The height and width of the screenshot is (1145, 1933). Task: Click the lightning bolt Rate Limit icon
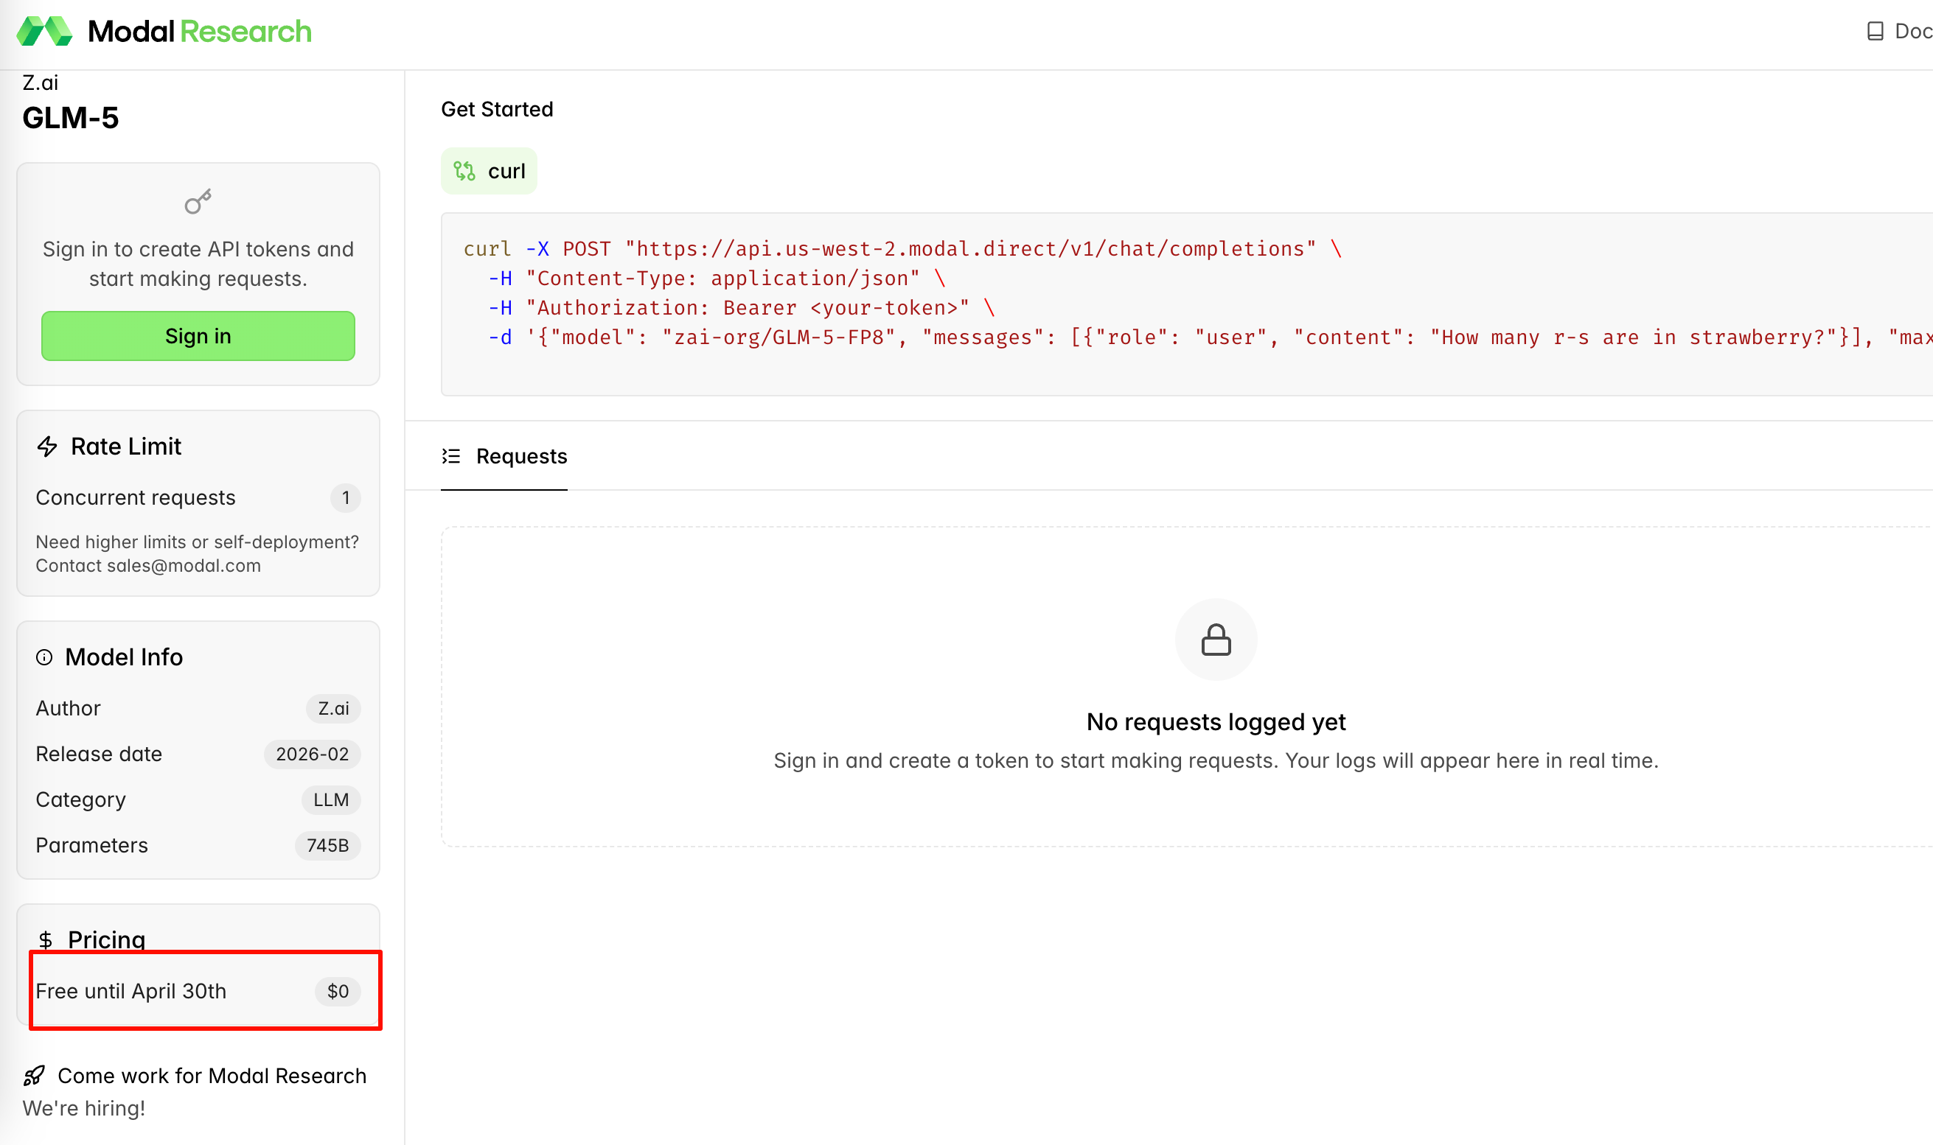click(x=48, y=447)
